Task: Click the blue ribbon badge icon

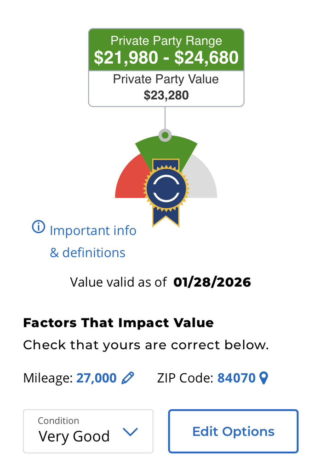Action: click(166, 189)
